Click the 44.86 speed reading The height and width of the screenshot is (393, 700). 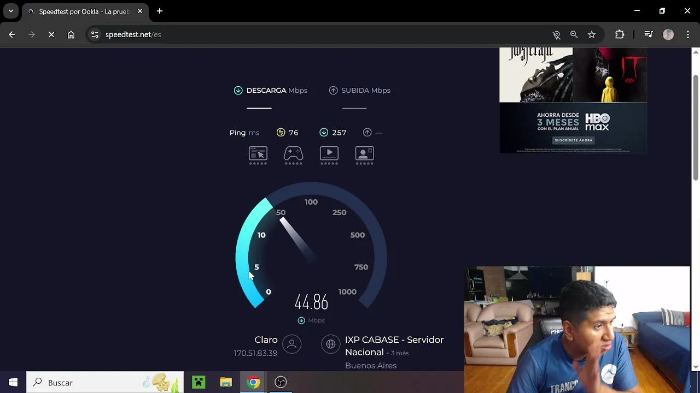[311, 302]
